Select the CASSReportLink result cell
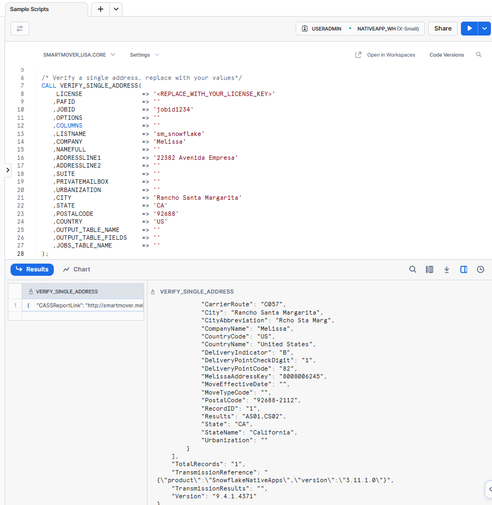The height and width of the screenshot is (505, 492). [x=83, y=305]
